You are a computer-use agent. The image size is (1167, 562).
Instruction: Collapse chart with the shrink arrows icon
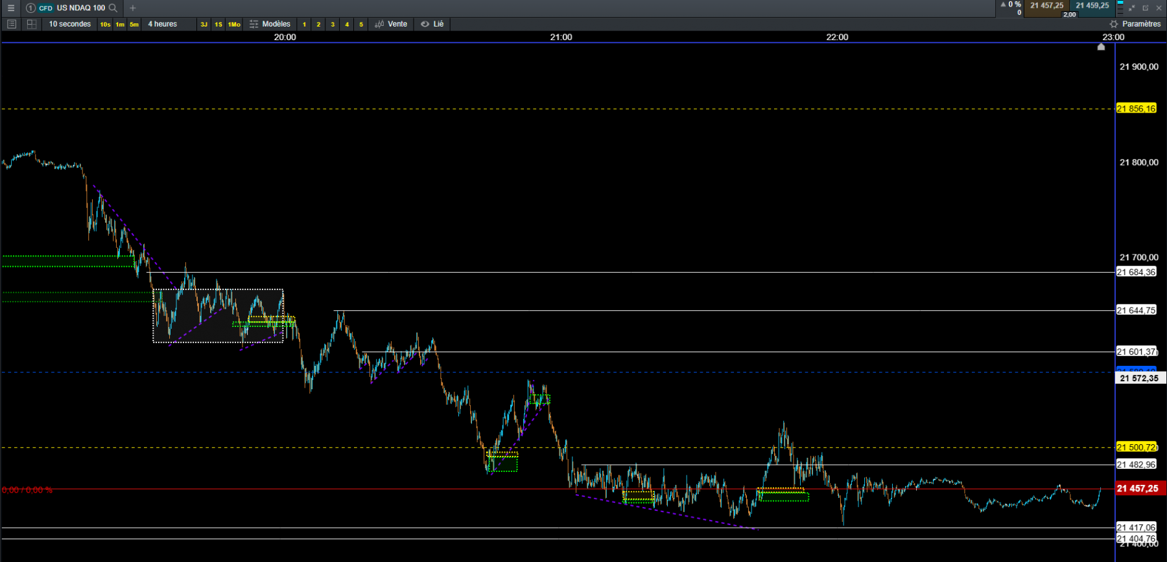coord(1132,8)
